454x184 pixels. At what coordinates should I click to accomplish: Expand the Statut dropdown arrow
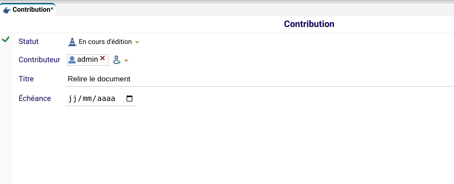(137, 42)
